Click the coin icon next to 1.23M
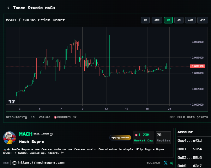211x168 pixels. (136, 135)
